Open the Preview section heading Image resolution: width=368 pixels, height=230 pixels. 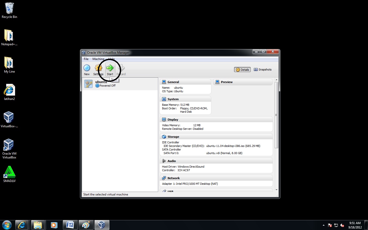coord(227,82)
